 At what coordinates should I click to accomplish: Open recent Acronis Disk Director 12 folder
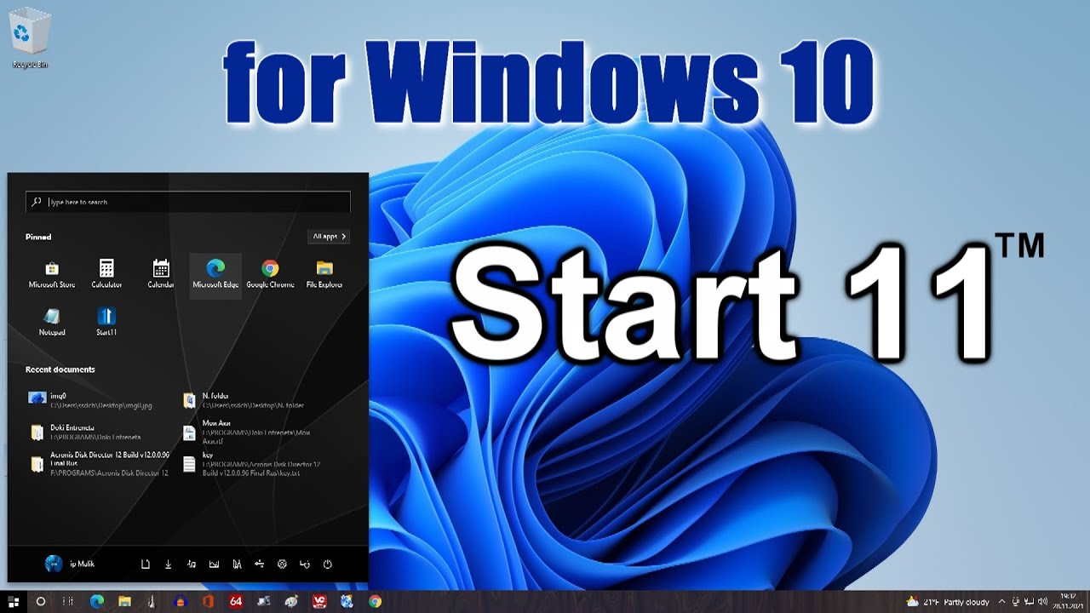click(99, 463)
